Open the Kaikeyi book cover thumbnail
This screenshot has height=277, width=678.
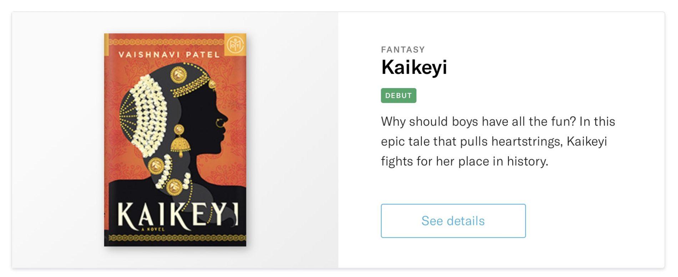pyautogui.click(x=175, y=140)
